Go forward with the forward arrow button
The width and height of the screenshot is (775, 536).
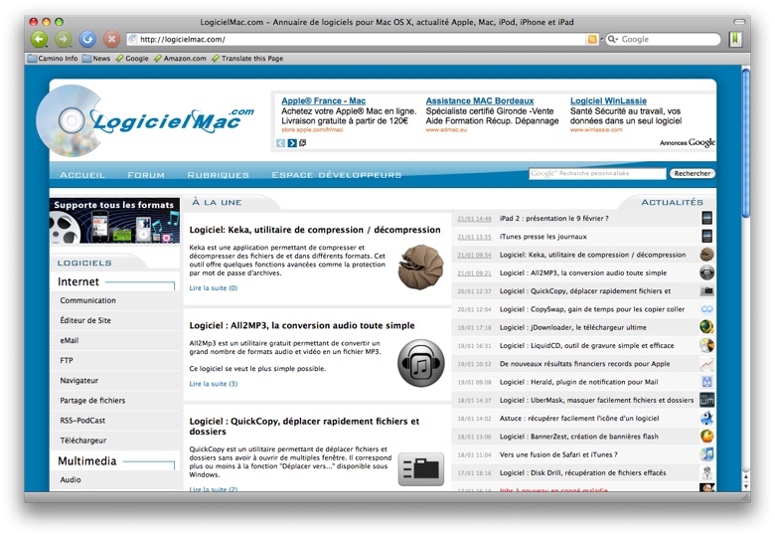64,39
